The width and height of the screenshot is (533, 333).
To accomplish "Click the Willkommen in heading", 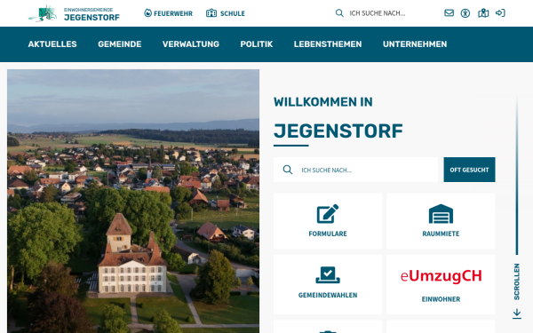I will point(323,102).
